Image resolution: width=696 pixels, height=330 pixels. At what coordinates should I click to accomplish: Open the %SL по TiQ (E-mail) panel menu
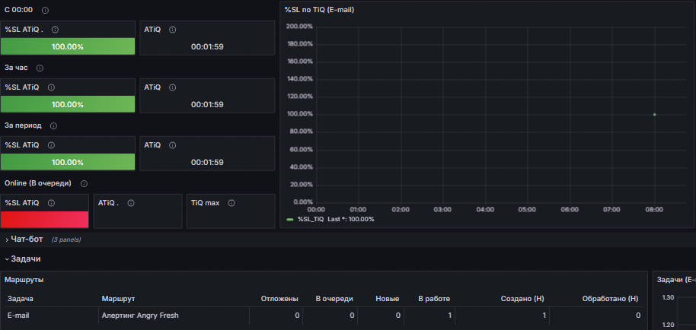click(x=318, y=10)
